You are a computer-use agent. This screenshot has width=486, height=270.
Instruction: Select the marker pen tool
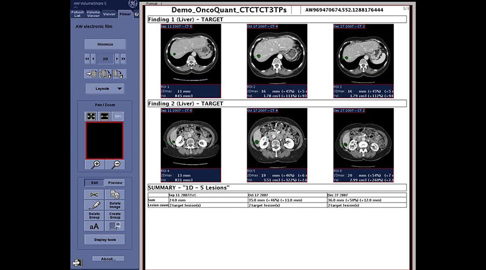(94, 205)
